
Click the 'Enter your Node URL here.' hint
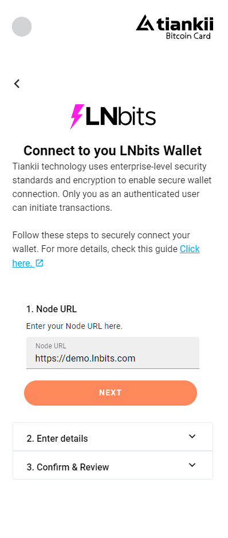click(x=74, y=326)
